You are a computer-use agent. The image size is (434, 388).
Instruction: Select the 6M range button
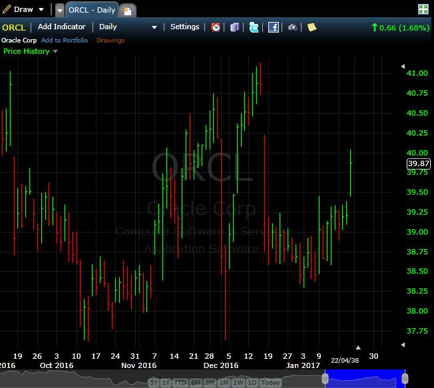196,383
